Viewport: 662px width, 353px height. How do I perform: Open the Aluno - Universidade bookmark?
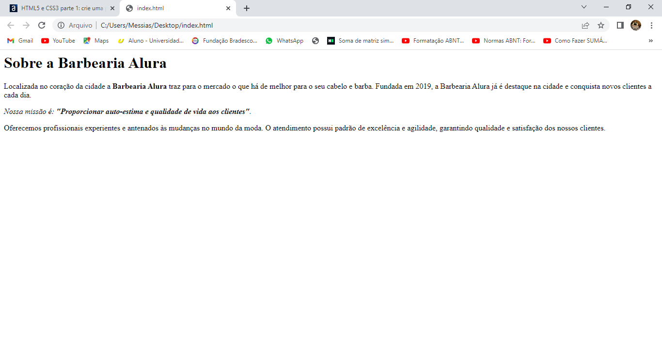[151, 41]
